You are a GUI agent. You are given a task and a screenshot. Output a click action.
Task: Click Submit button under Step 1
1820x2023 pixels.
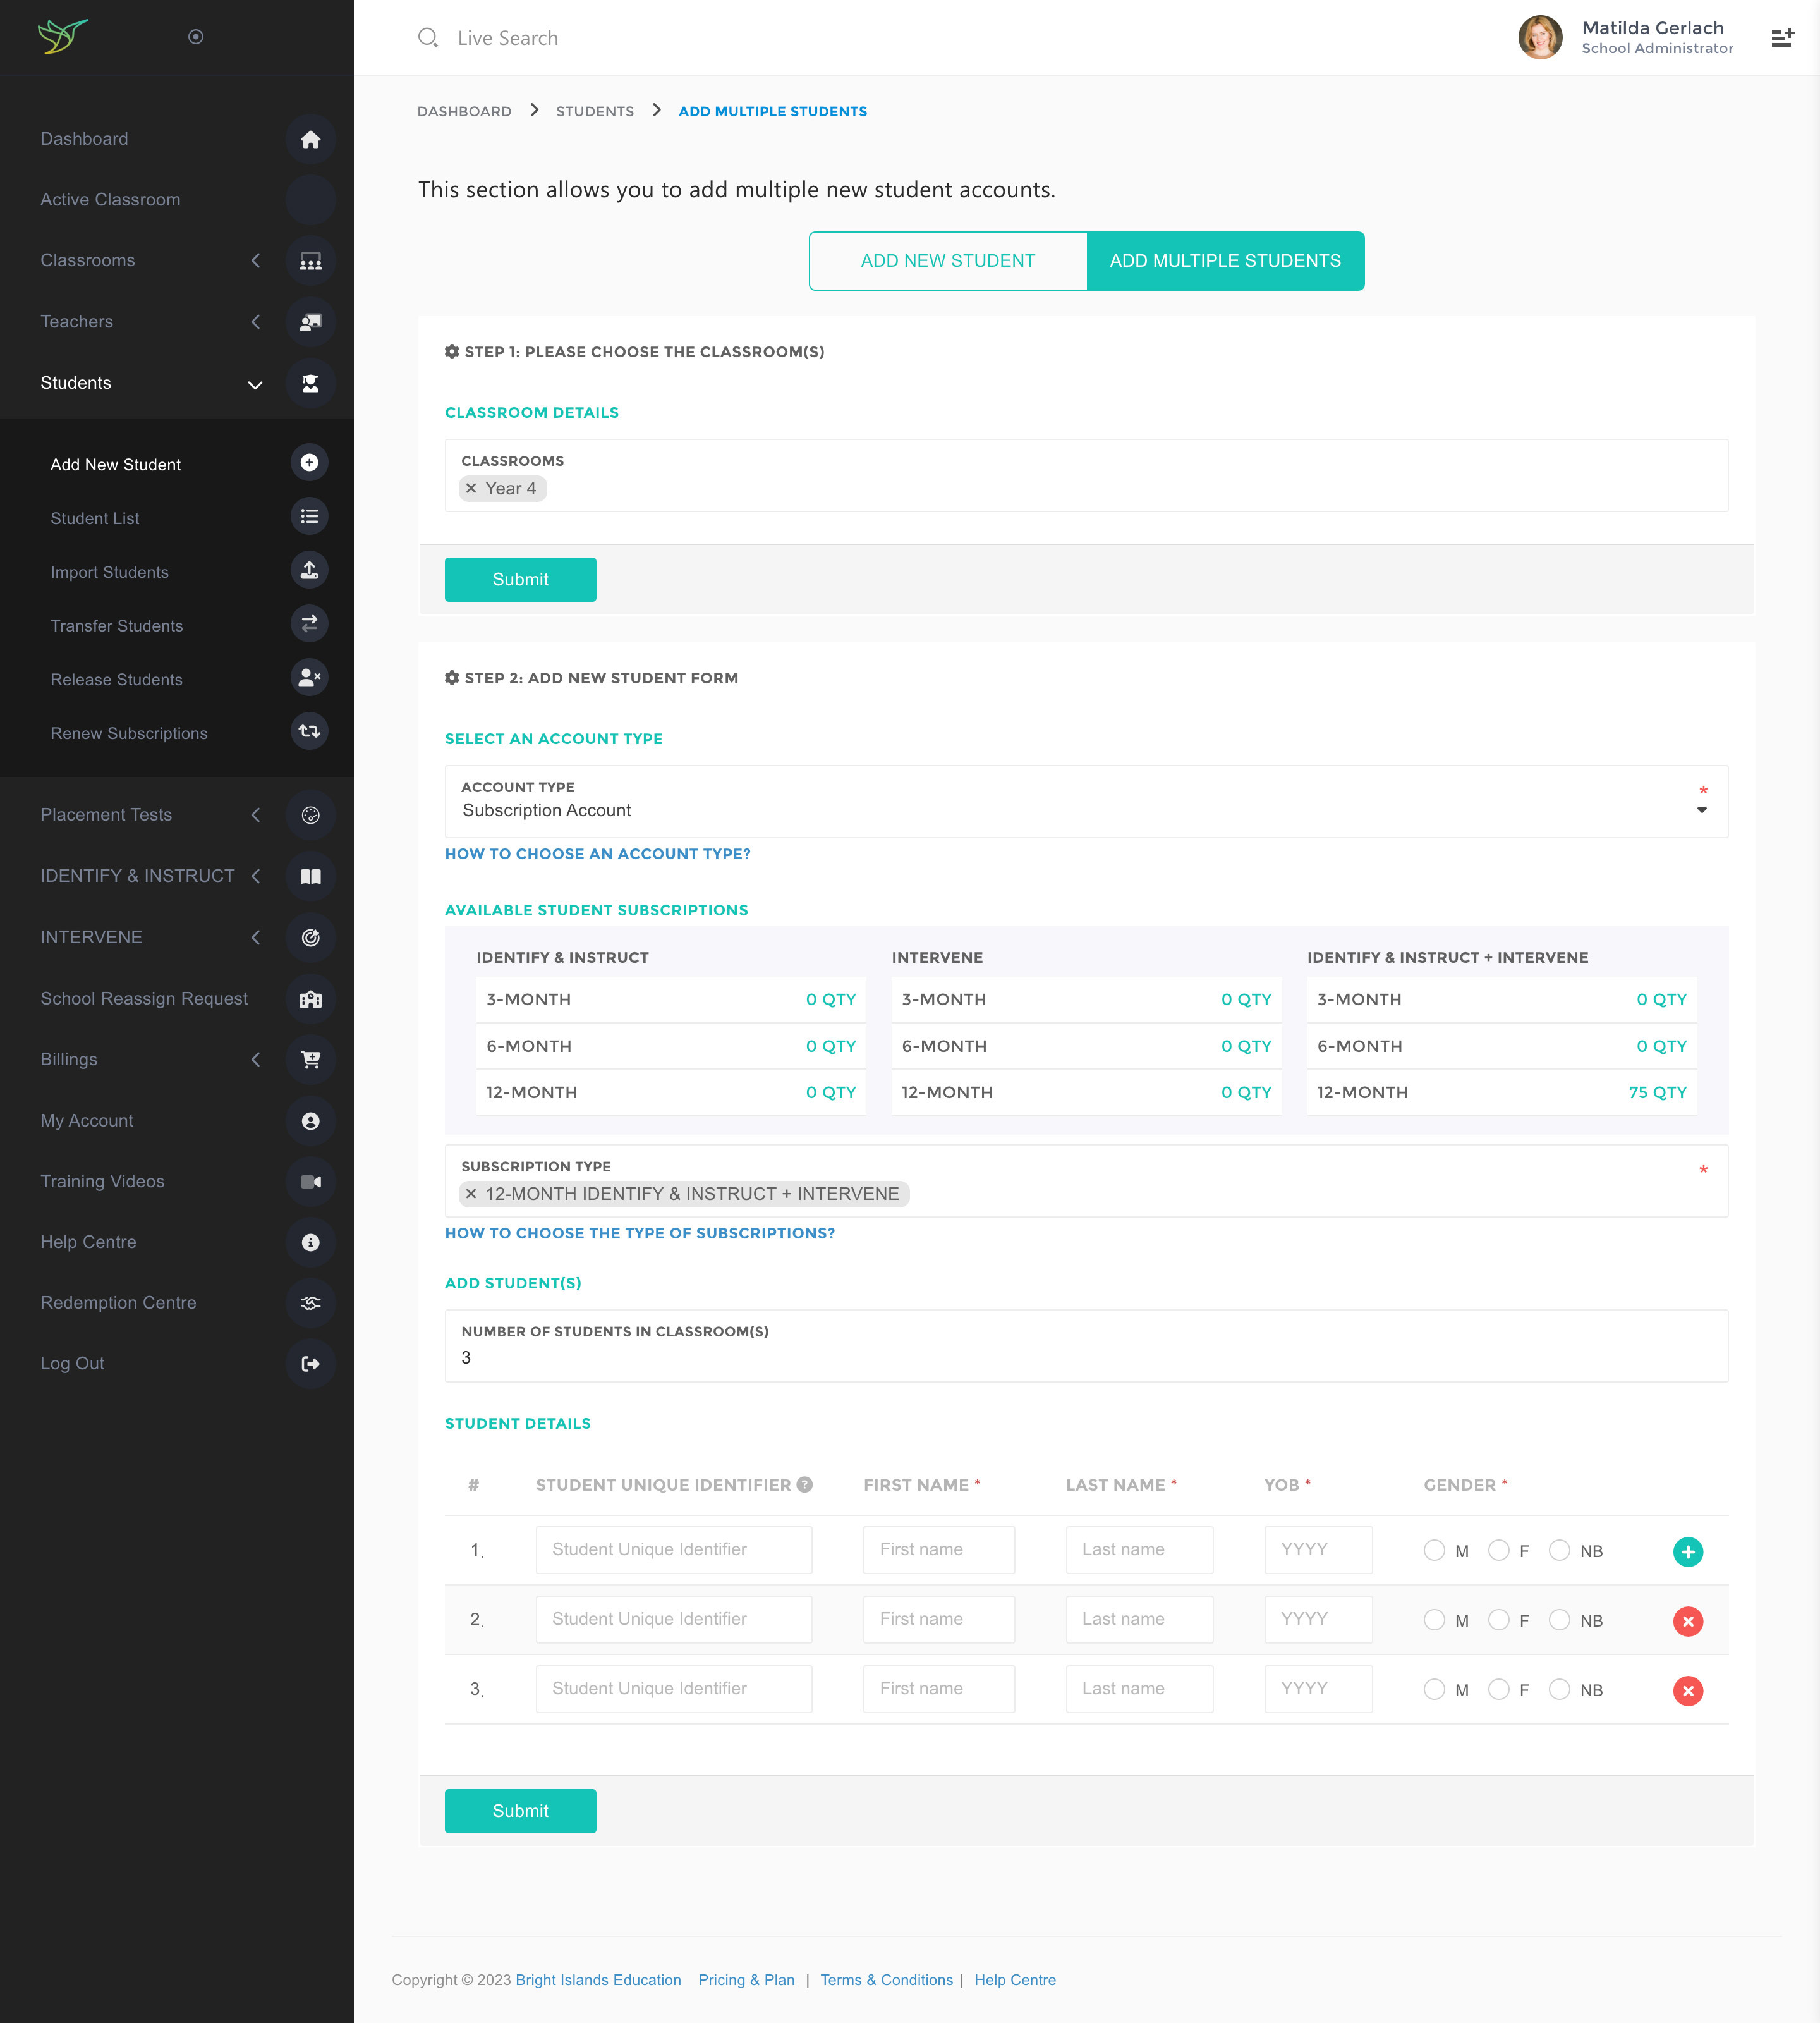520,579
